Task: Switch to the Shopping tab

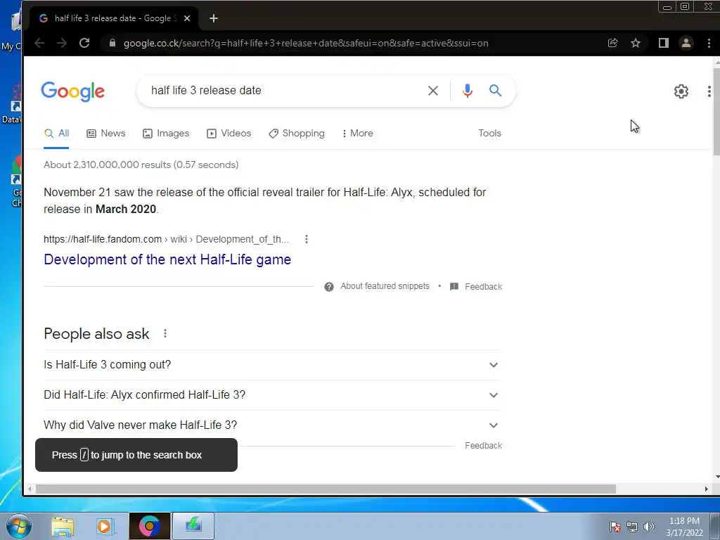Action: (297, 133)
